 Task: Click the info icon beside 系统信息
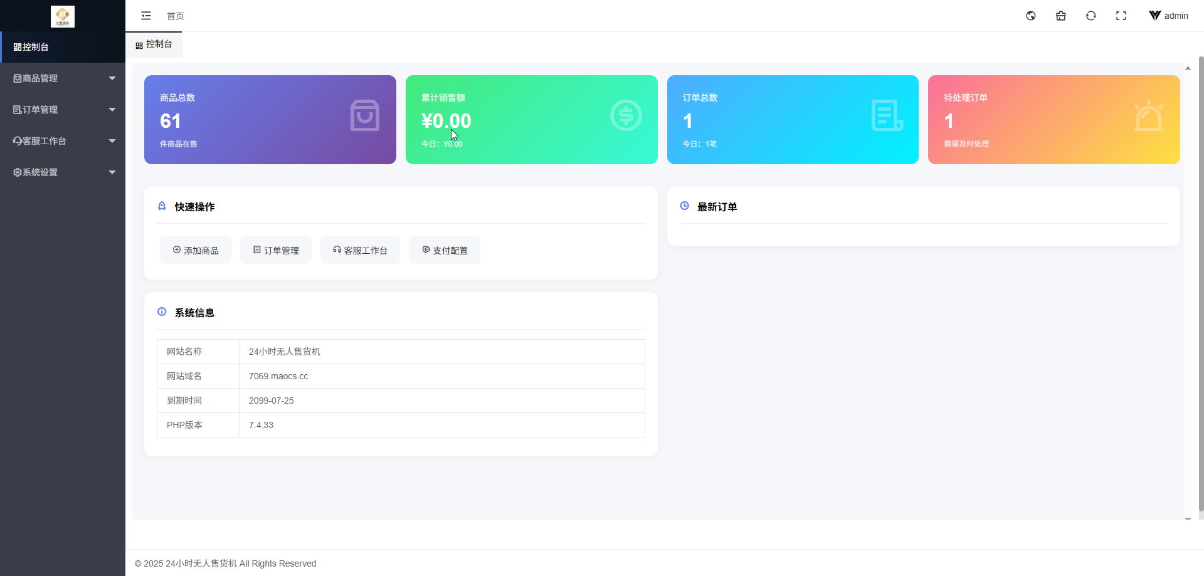pyautogui.click(x=162, y=312)
